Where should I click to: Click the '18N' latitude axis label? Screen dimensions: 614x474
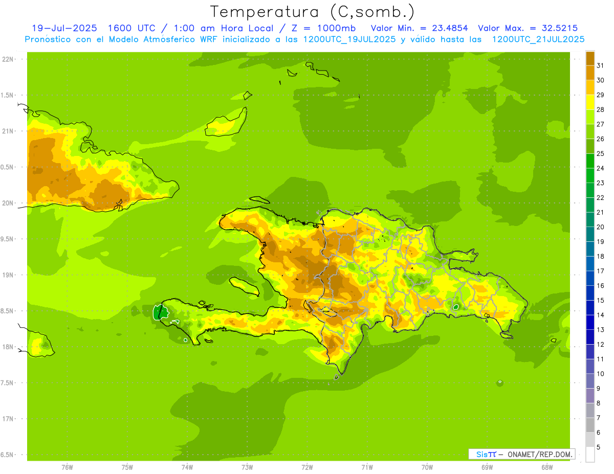(8, 347)
